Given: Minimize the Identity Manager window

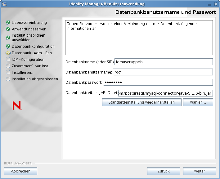Looking at the screenshot, I should (x=209, y=4).
